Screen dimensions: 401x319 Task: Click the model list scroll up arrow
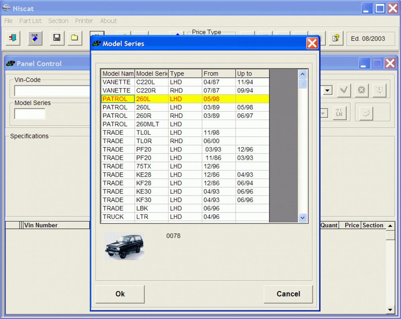(303, 74)
